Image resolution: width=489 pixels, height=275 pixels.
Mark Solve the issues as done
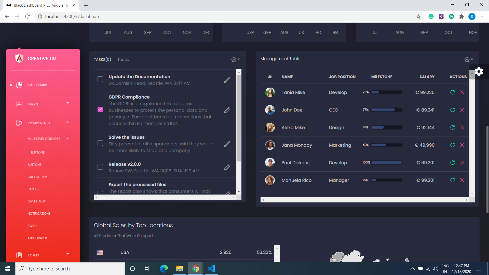[100, 143]
